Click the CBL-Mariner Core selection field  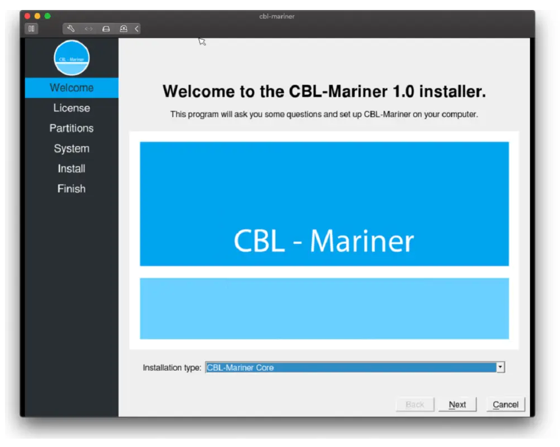pos(350,367)
